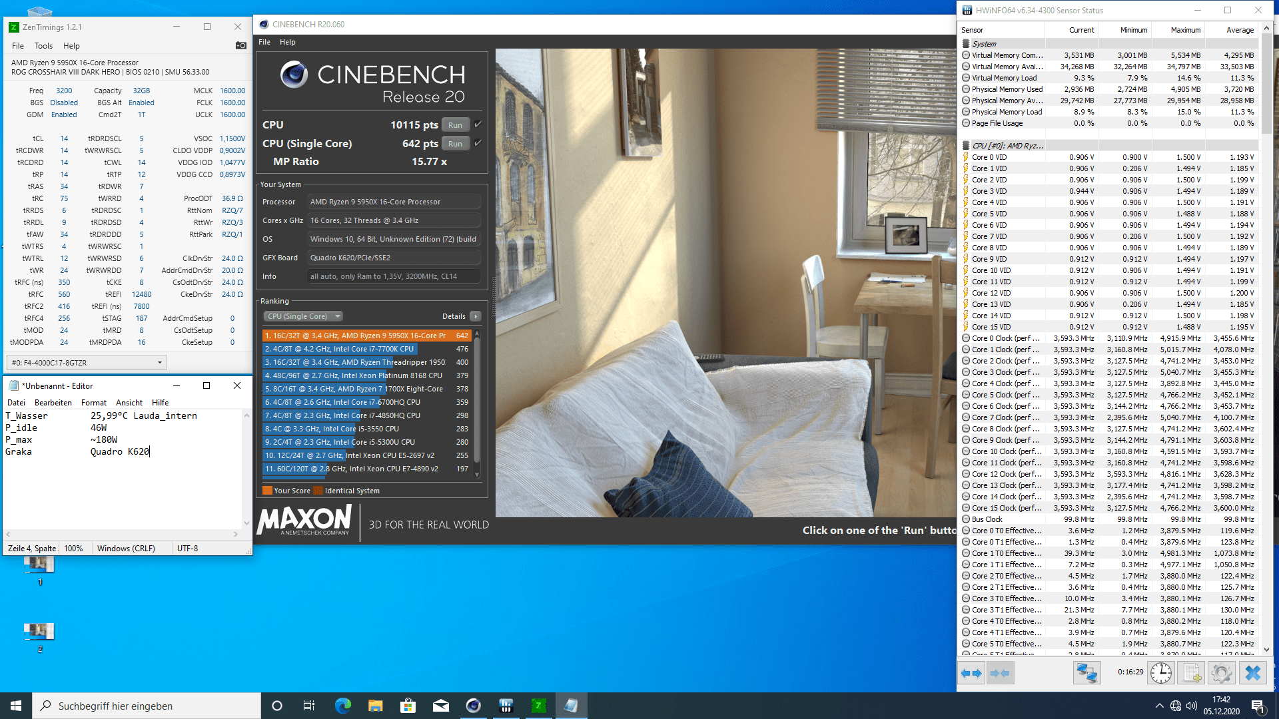The image size is (1279, 719).
Task: Click the volume speaker tray icon
Action: click(x=1192, y=706)
